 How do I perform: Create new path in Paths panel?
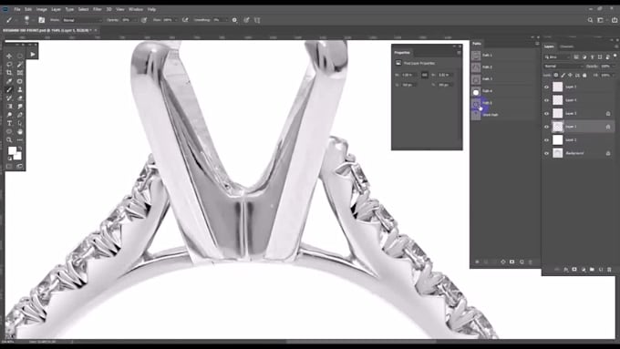click(522, 262)
